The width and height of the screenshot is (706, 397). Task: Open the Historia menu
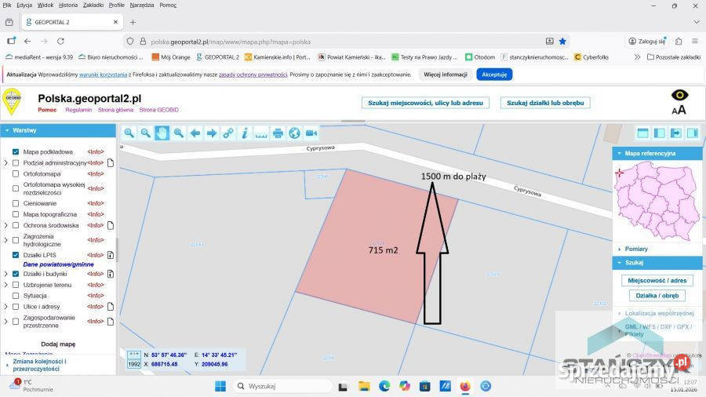coord(68,5)
